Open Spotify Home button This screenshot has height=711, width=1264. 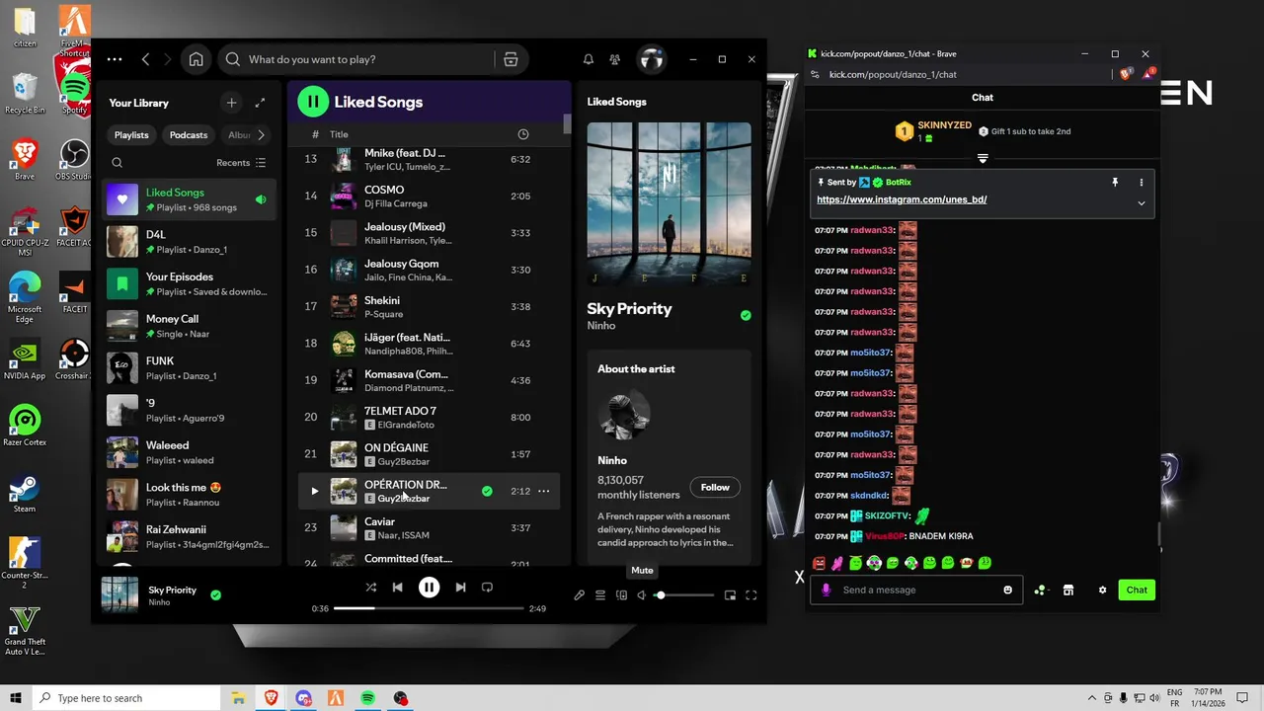click(196, 59)
